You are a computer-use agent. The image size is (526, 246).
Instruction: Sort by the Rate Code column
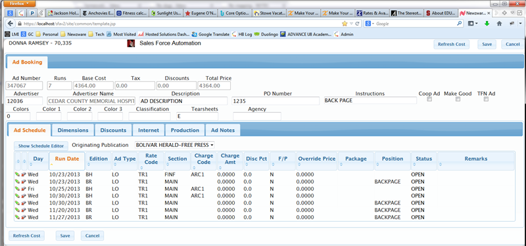tap(151, 161)
